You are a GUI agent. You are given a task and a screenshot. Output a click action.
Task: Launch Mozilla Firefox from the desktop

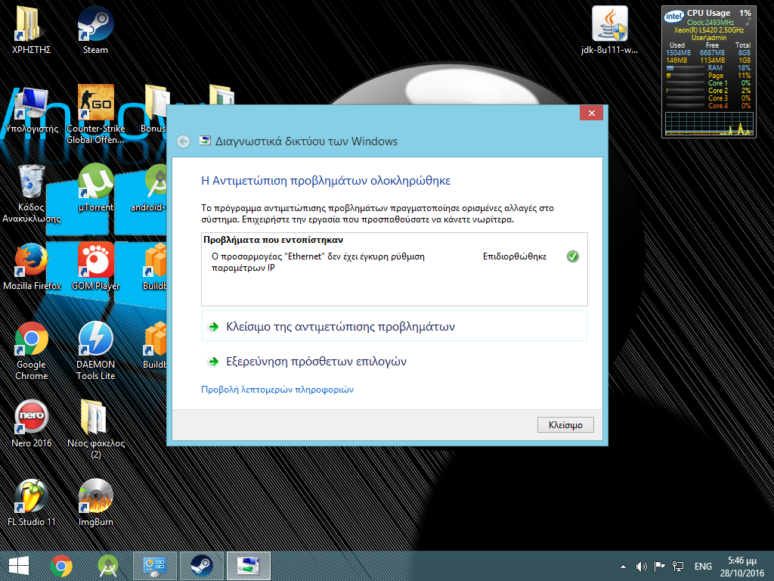pos(32,261)
